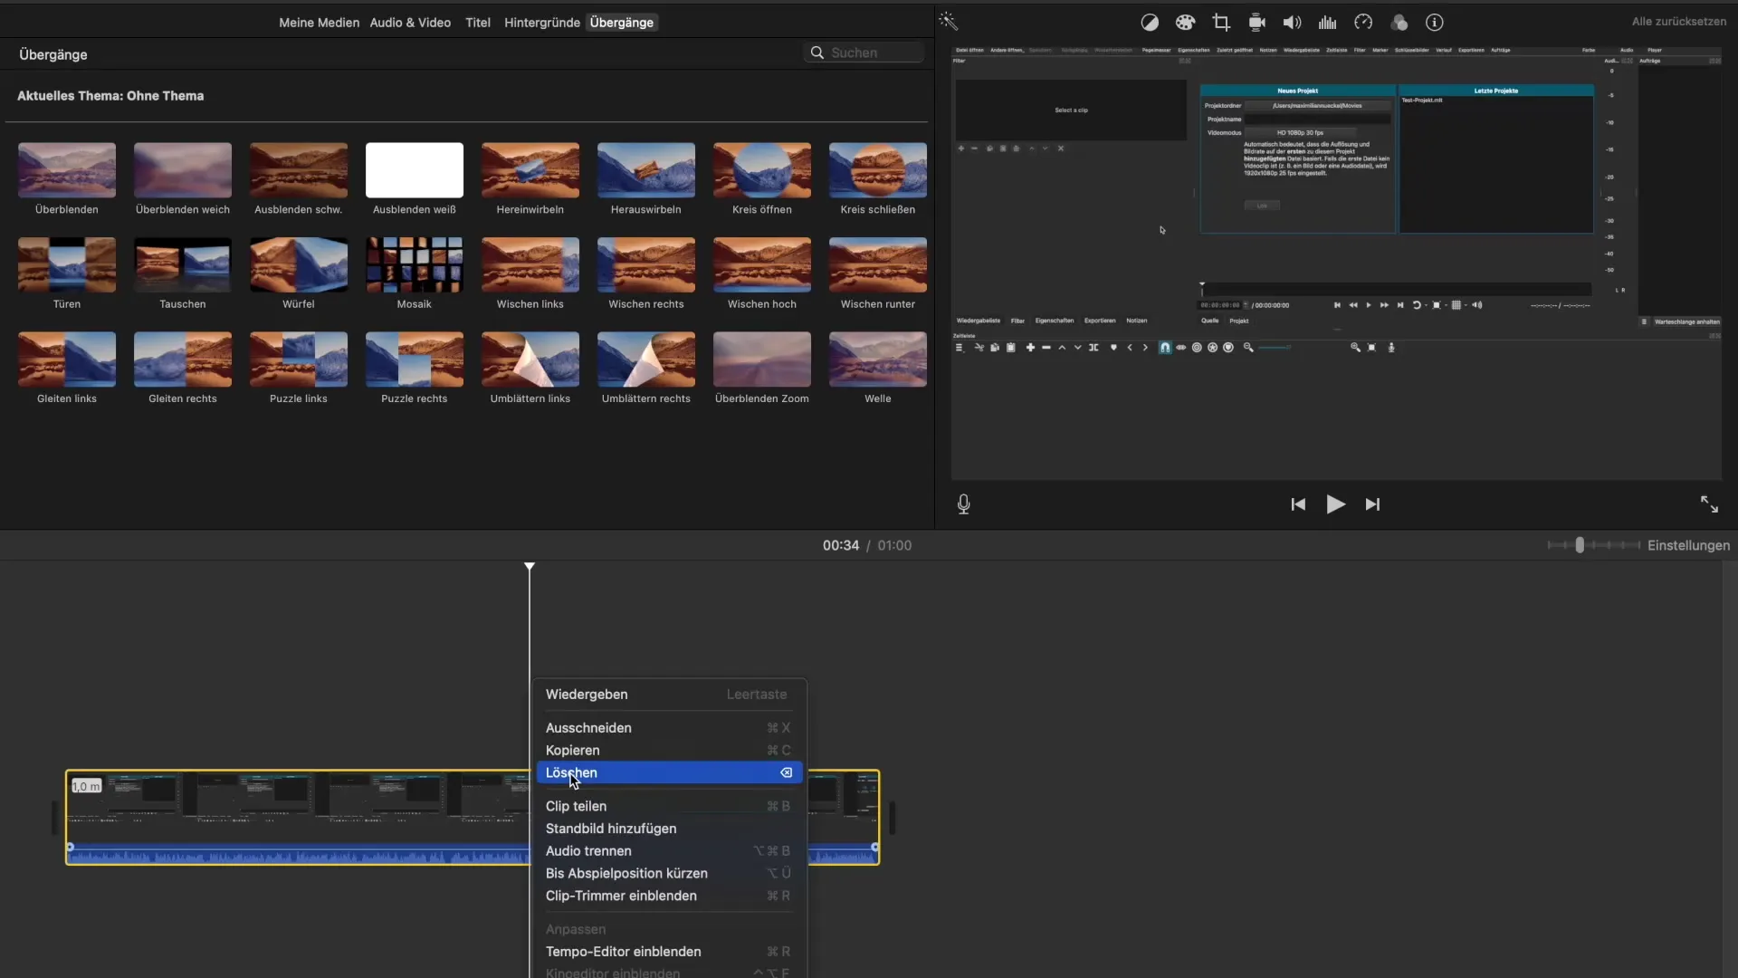Show clip information icon
This screenshot has height=978, width=1738.
point(1435,23)
